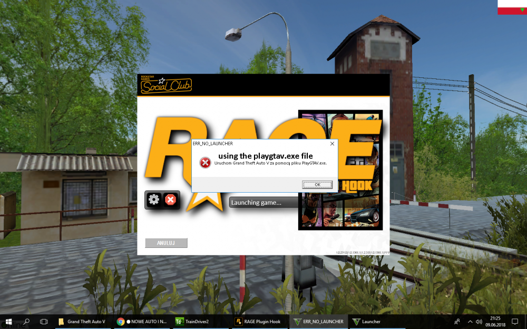Viewport: 527px width, 329px height.
Task: Click the Social Club logo
Action: [166, 85]
